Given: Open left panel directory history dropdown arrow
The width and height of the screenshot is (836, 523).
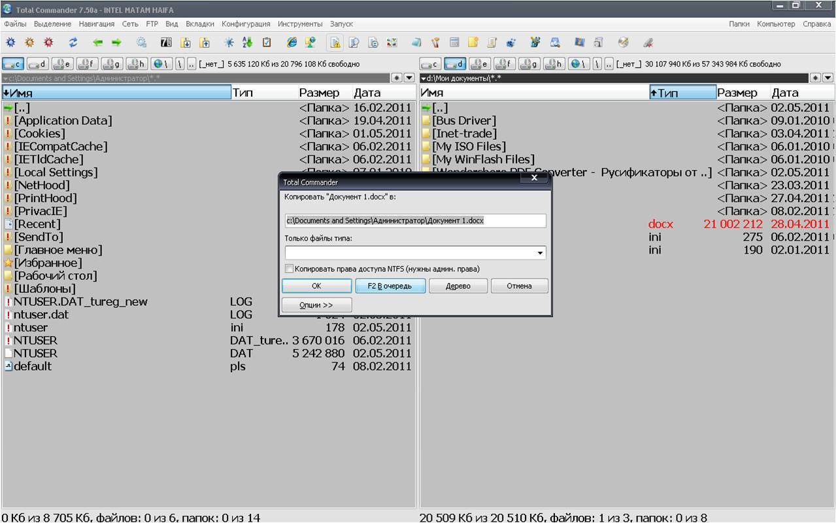Looking at the screenshot, I should point(409,78).
